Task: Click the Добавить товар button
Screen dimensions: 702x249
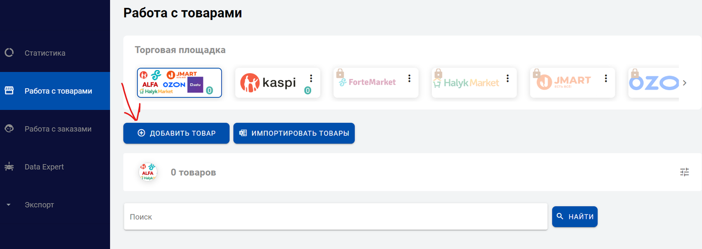Action: [x=176, y=133]
